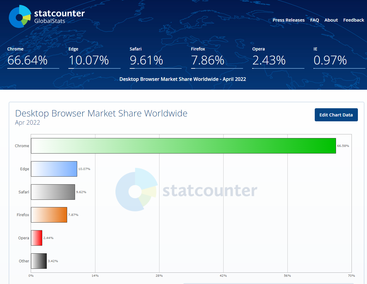Click the black Other bar in chart
367x284 pixels.
click(x=39, y=261)
